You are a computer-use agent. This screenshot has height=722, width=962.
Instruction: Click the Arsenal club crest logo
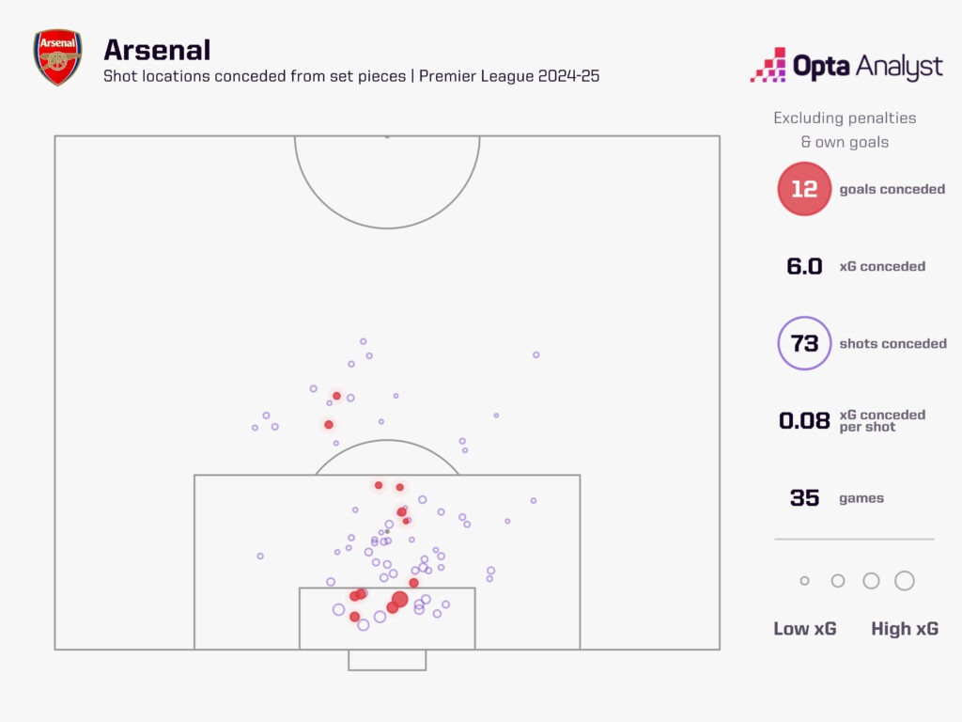coord(57,57)
